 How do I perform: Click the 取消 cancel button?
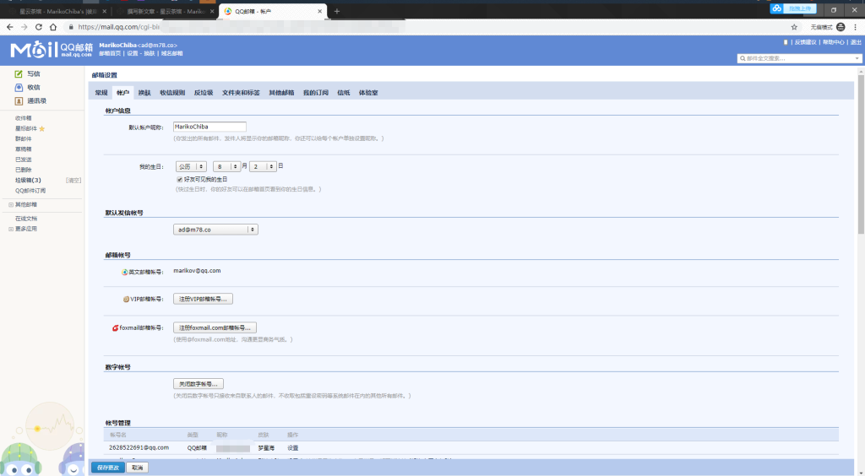pyautogui.click(x=138, y=468)
